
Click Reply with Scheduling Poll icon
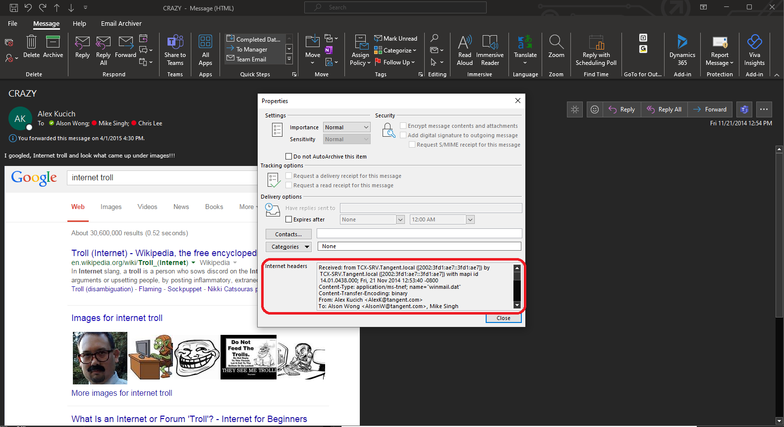coord(596,43)
